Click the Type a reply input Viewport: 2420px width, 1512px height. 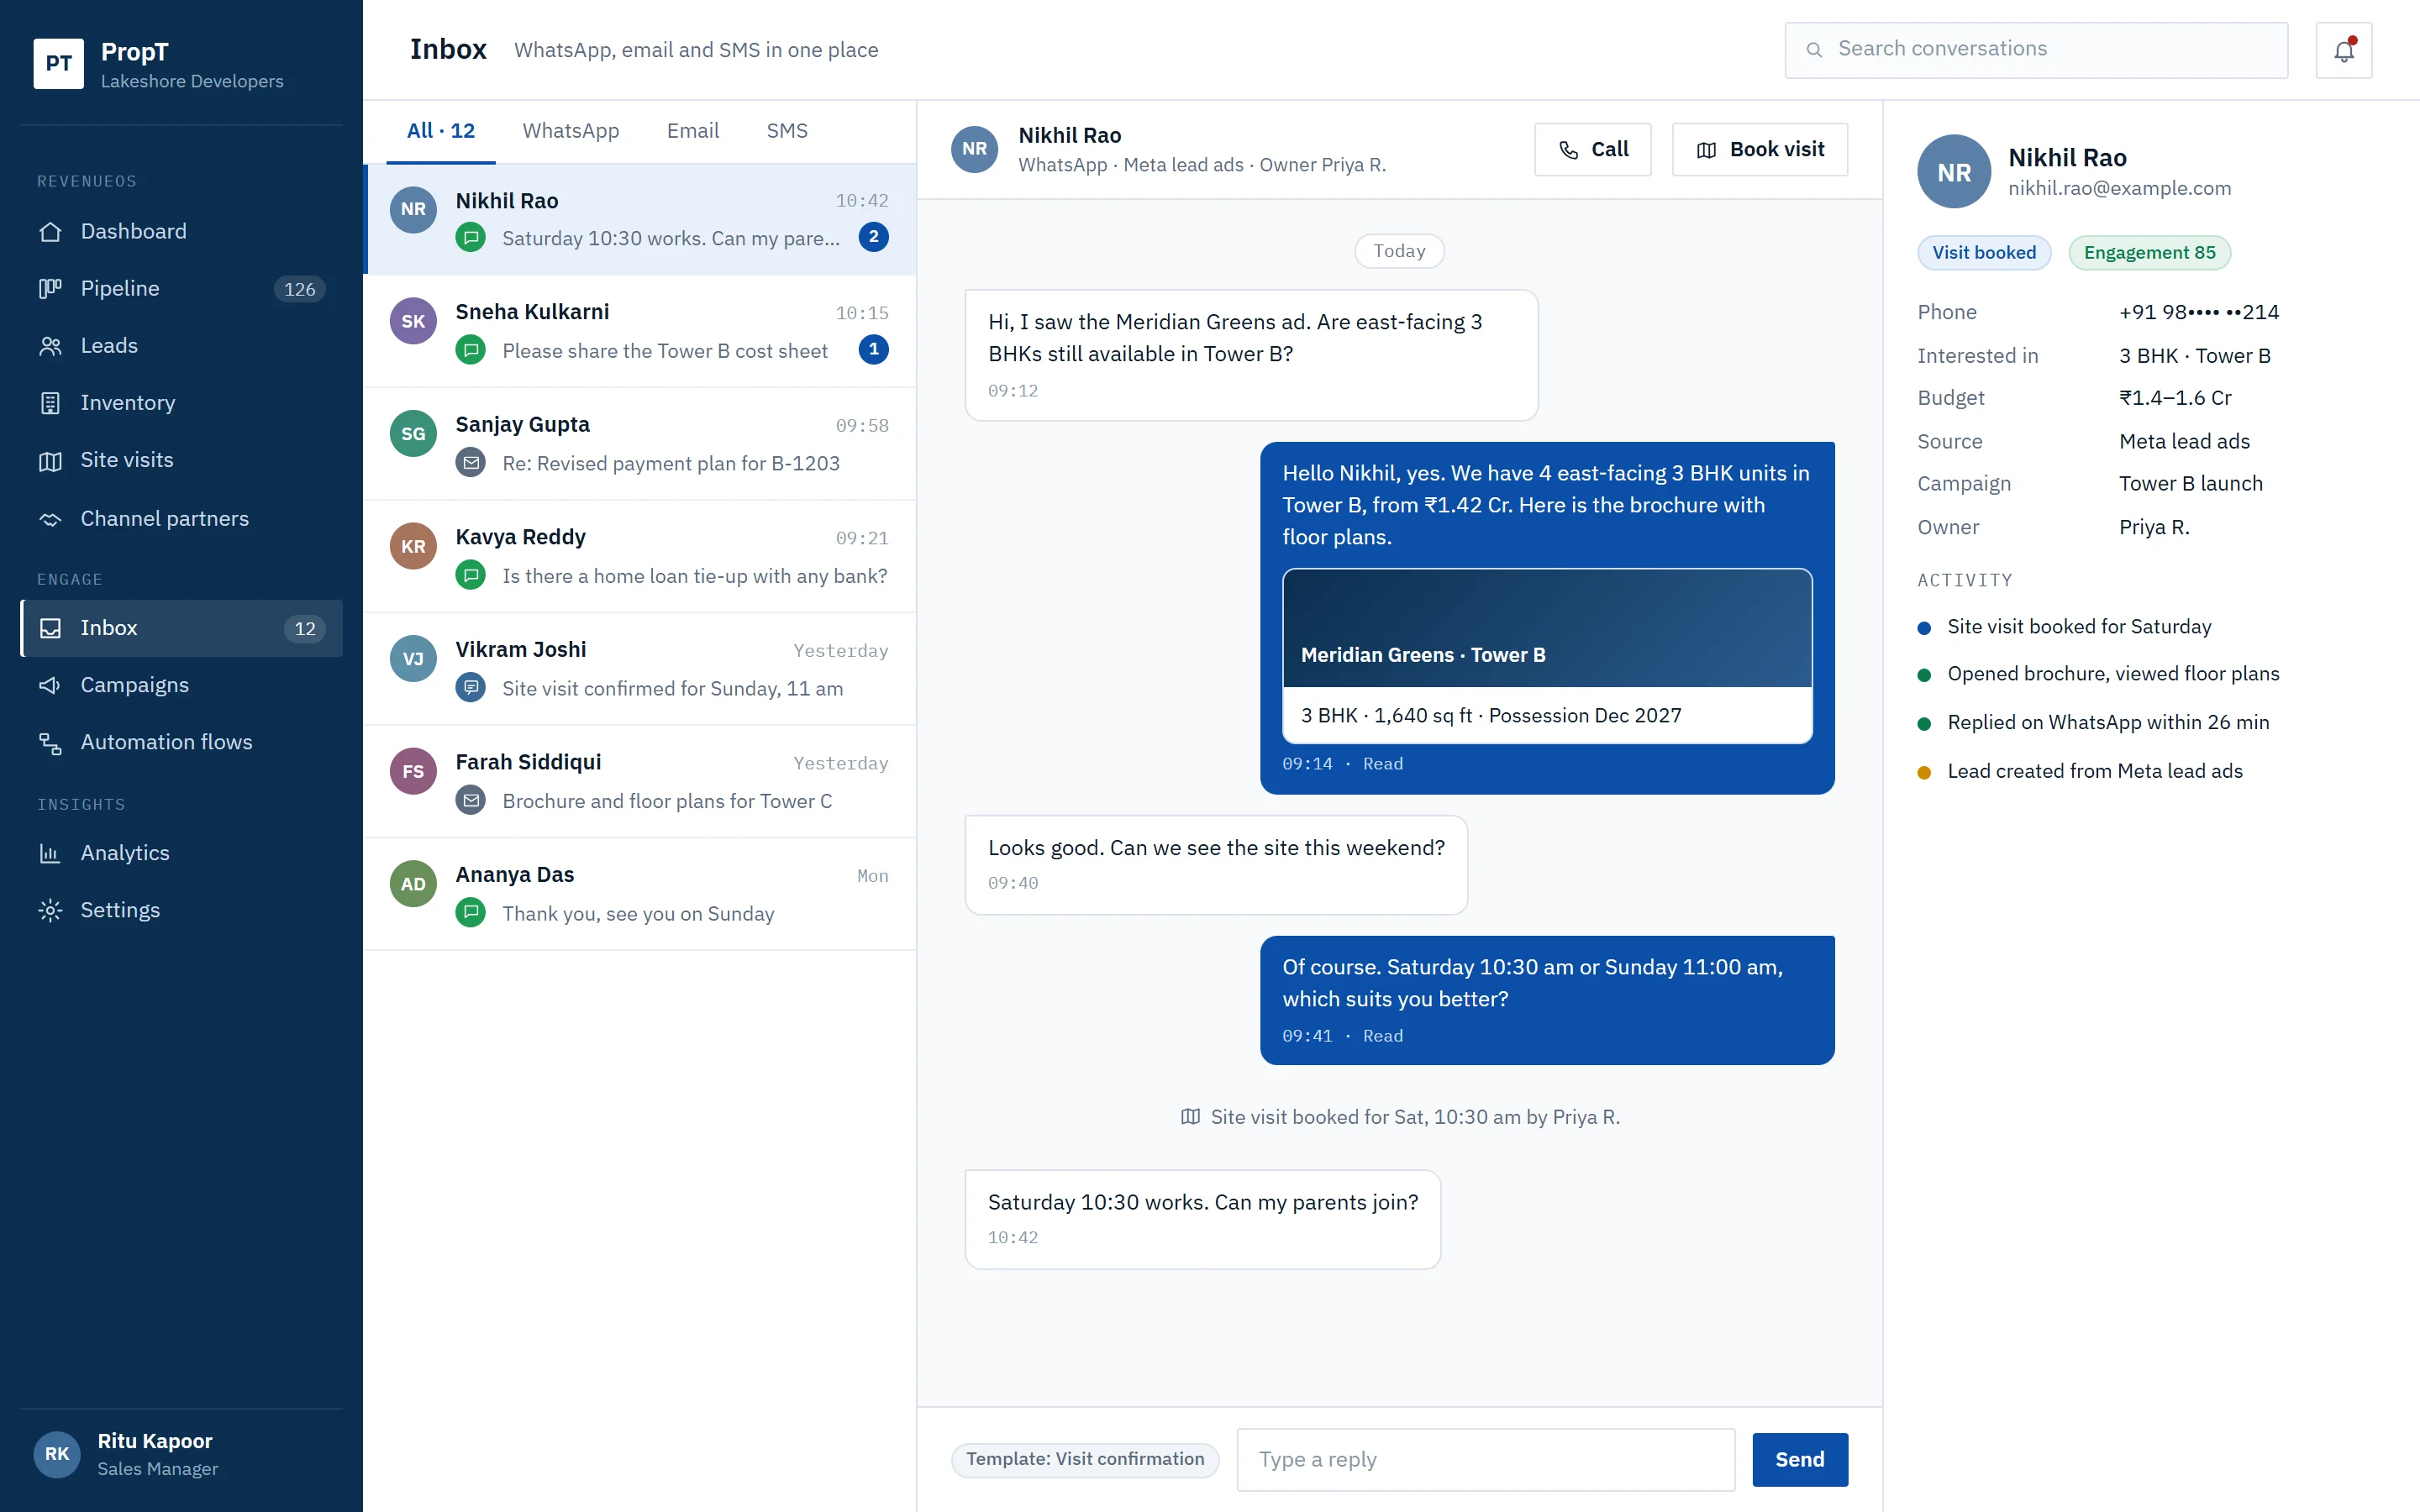[1486, 1460]
